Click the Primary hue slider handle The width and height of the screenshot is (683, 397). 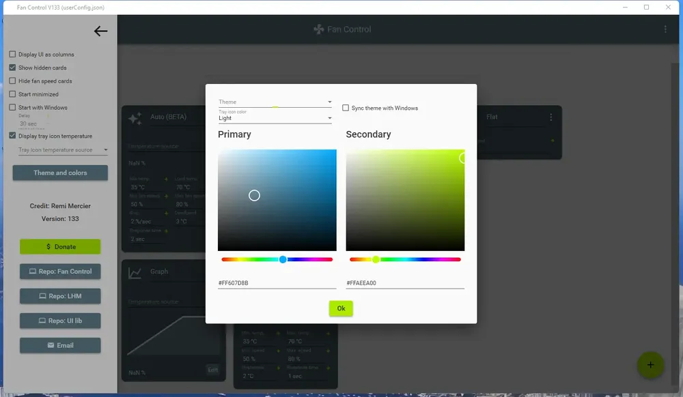point(283,260)
